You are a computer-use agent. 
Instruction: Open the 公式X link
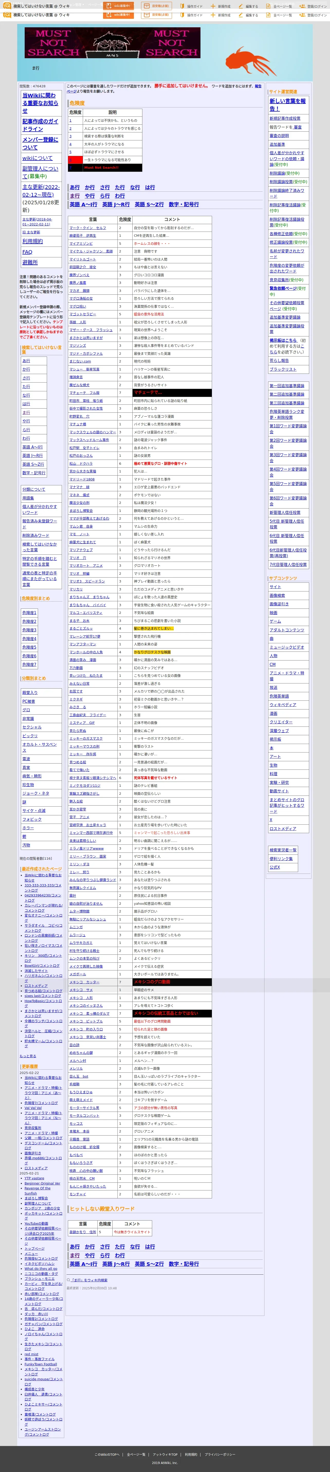[x=275, y=867]
